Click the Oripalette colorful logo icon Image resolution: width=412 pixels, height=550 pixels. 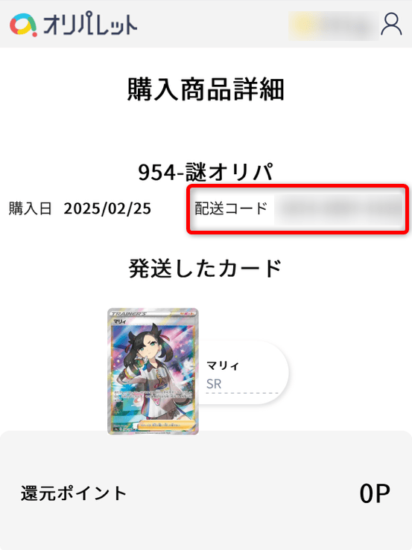[23, 25]
